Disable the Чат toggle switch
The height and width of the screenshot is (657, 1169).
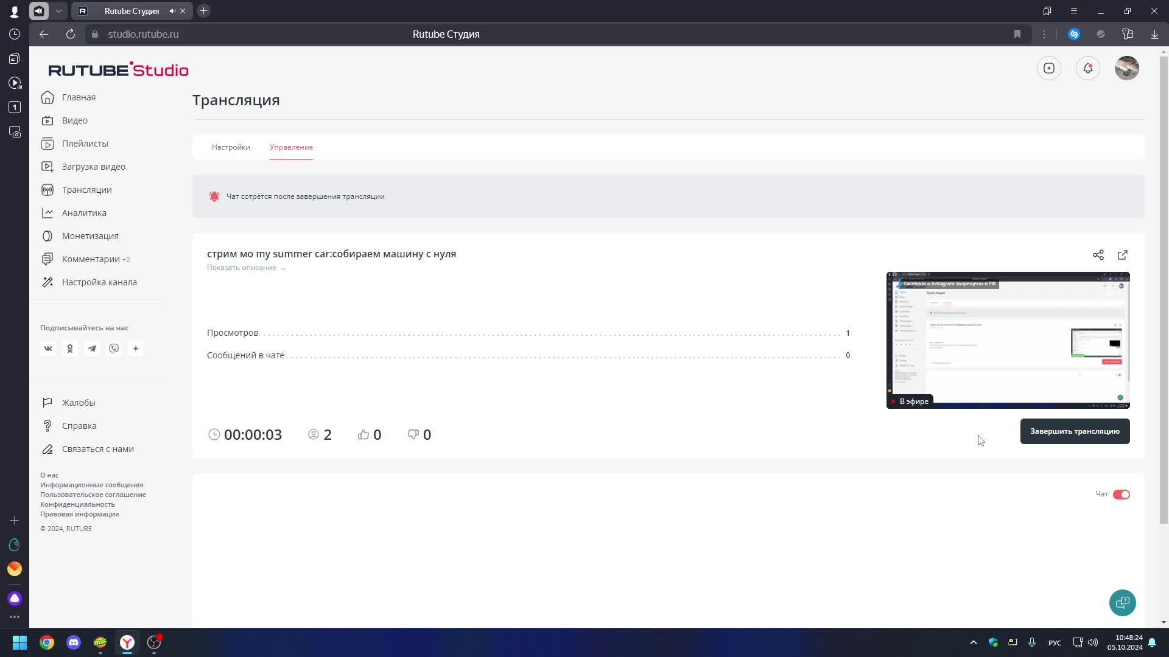[x=1121, y=495]
